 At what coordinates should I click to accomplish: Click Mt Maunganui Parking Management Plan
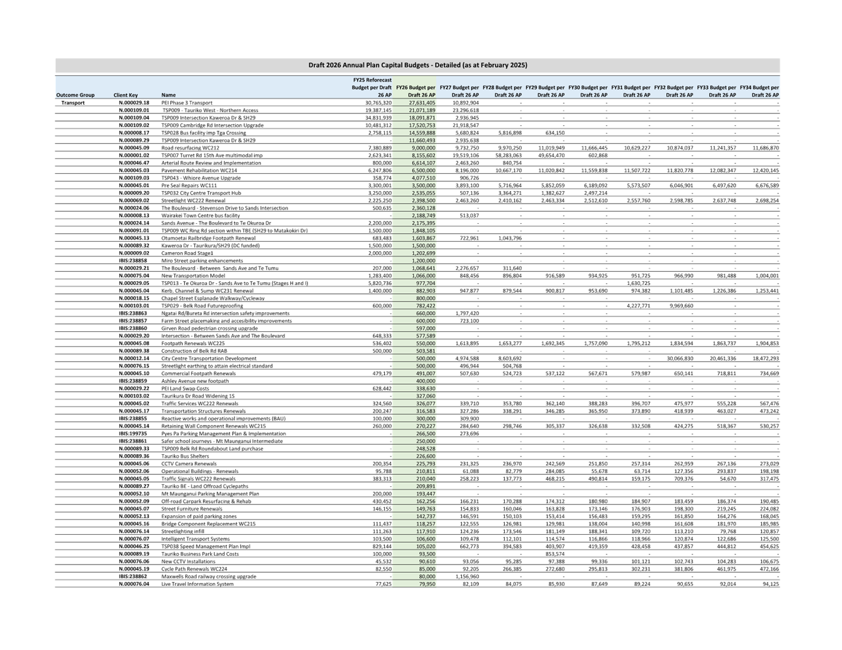(210, 494)
